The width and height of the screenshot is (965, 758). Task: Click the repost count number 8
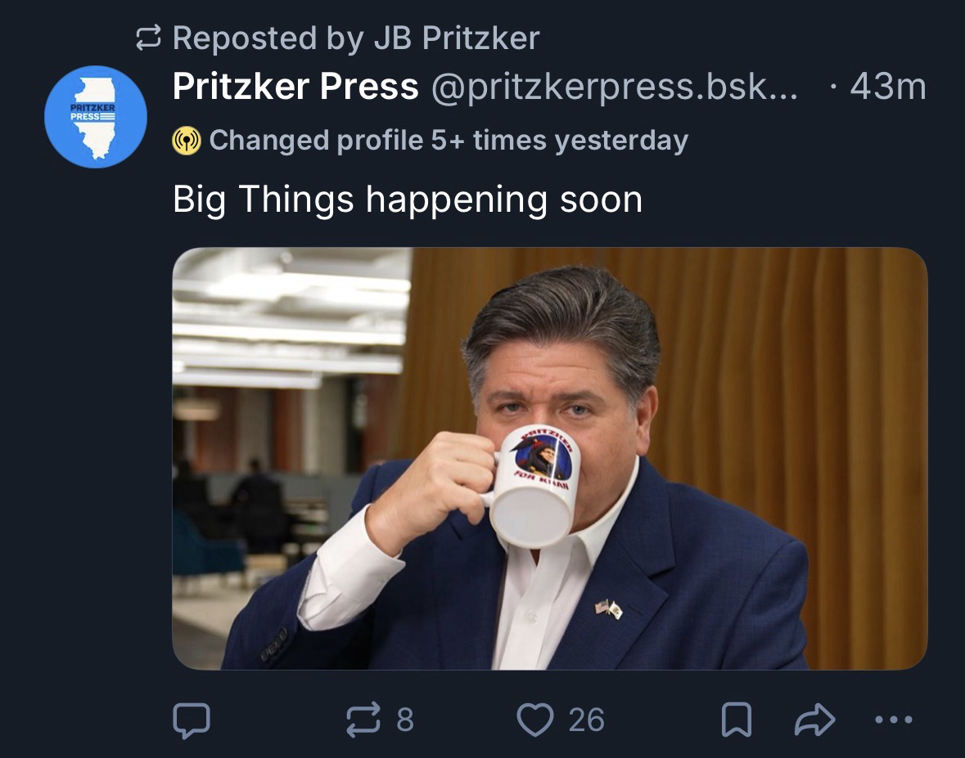tap(404, 720)
